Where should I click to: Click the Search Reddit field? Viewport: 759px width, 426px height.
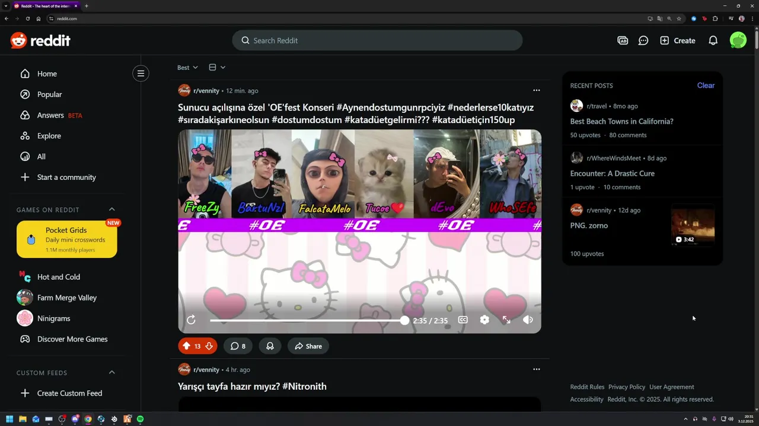pos(377,40)
